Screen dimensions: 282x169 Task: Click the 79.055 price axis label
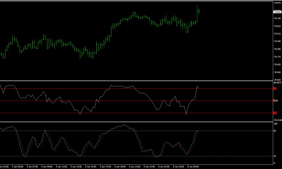point(277,65)
